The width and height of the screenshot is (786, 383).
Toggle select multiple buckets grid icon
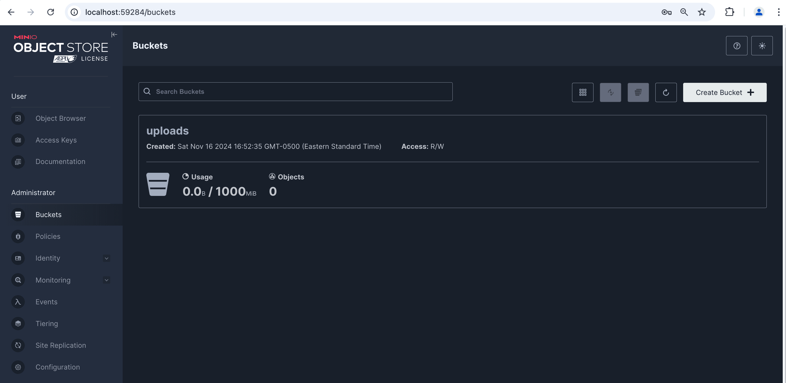(x=582, y=92)
